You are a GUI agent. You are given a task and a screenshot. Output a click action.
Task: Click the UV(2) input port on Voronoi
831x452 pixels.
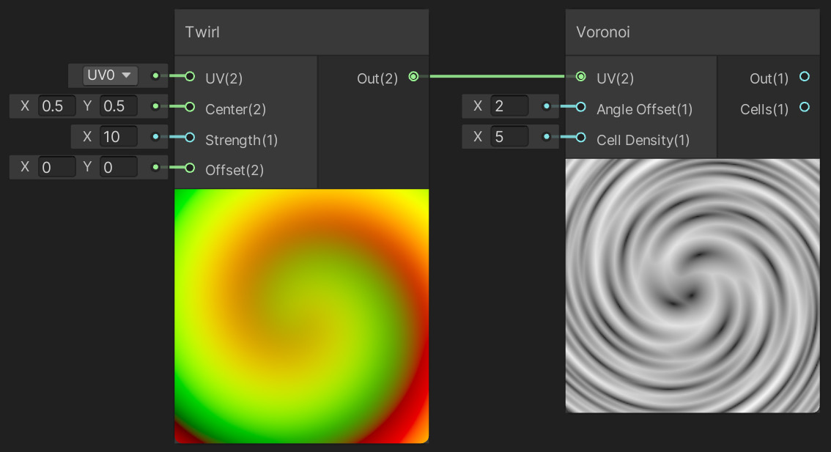[581, 75]
